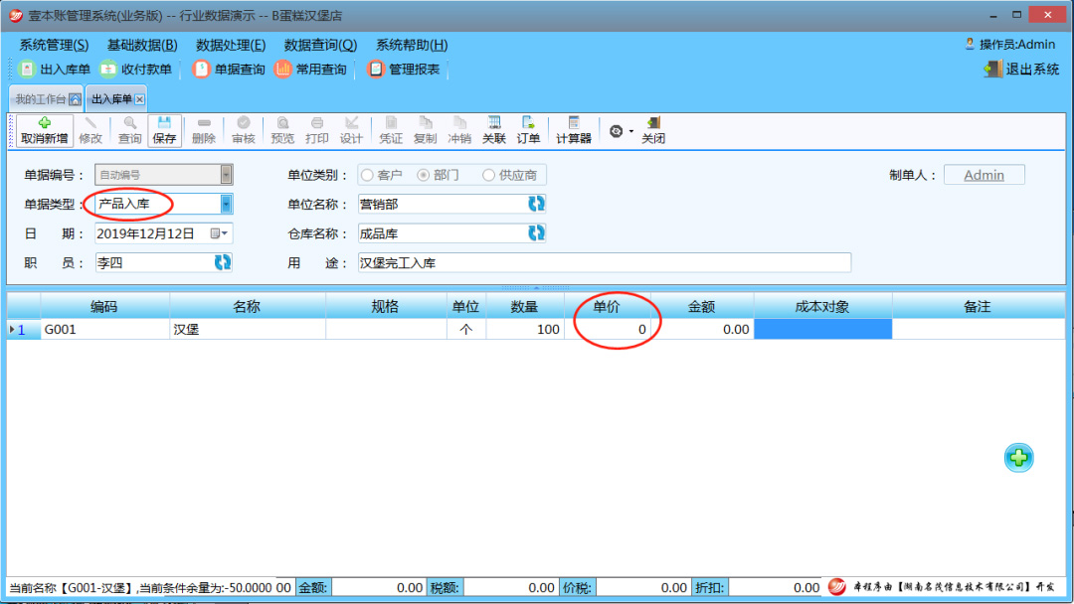Click the 名称 column header
This screenshot has height=604, width=1074.
247,306
